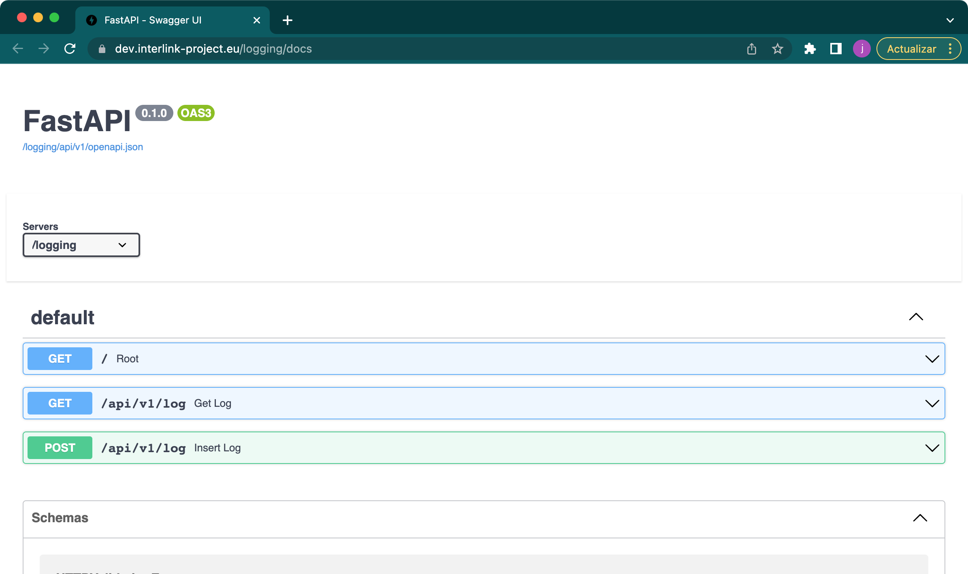The width and height of the screenshot is (968, 574).
Task: Close the FastAPI - Swagger UI tab
Action: coord(257,20)
